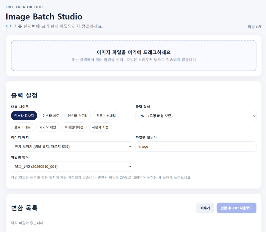The width and height of the screenshot is (266, 232).
Task: Click the 파일 0개 counter text
Action: click(255, 27)
